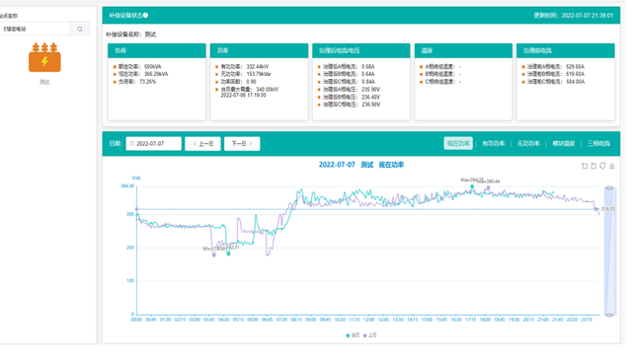Click the 504.00A pre-treatment current value
632x360 pixels.
tap(575, 82)
